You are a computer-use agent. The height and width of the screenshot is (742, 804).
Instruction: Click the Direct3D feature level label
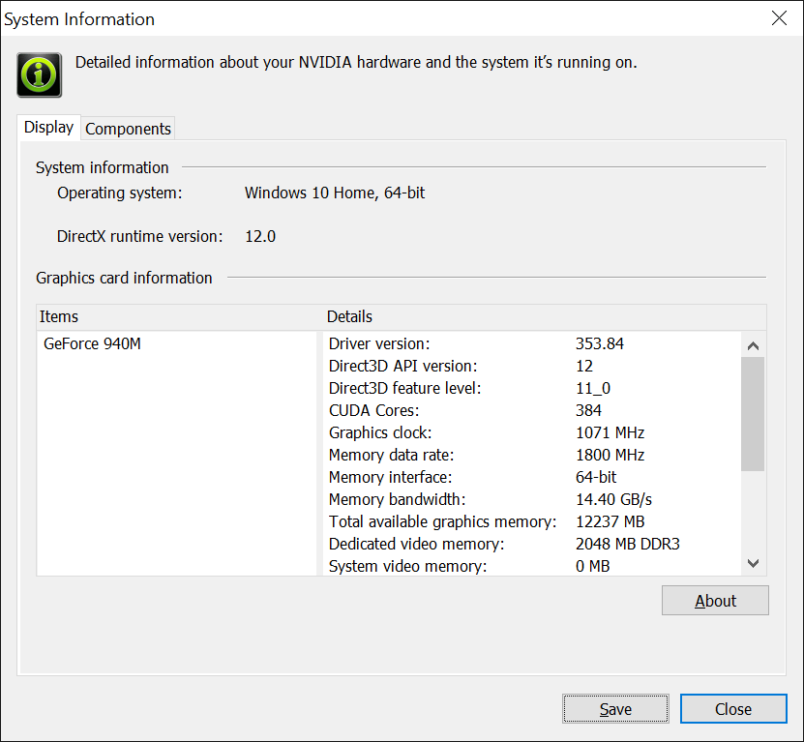[x=405, y=388]
